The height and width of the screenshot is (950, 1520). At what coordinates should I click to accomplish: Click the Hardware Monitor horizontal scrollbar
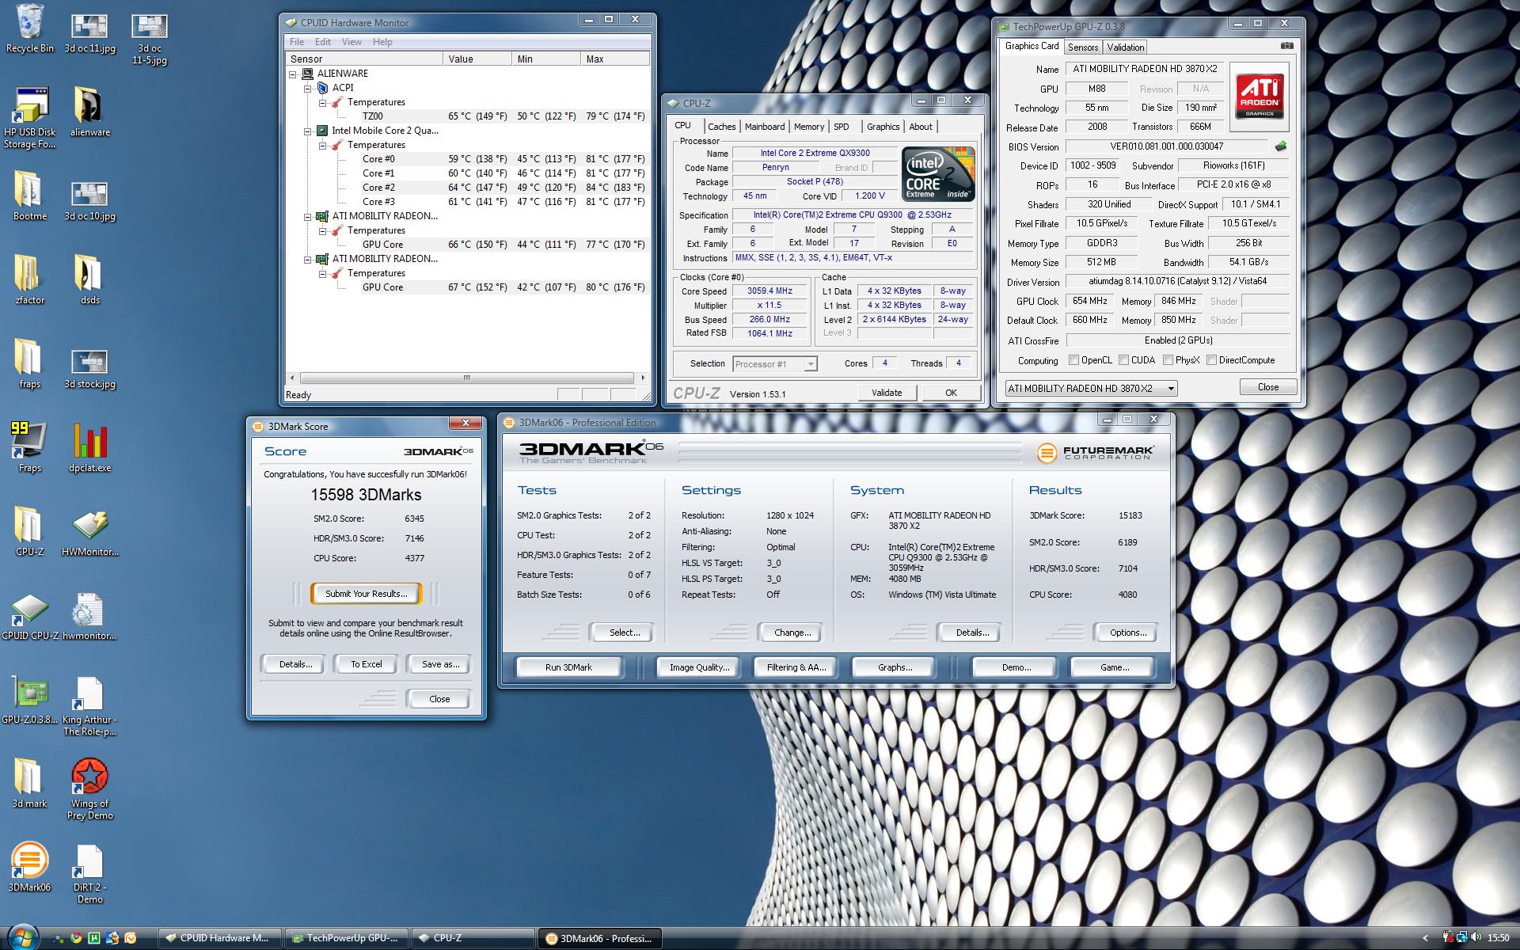click(x=467, y=378)
